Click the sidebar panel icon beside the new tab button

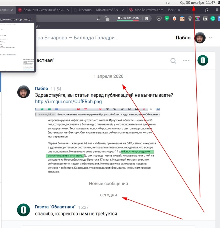[206, 10]
